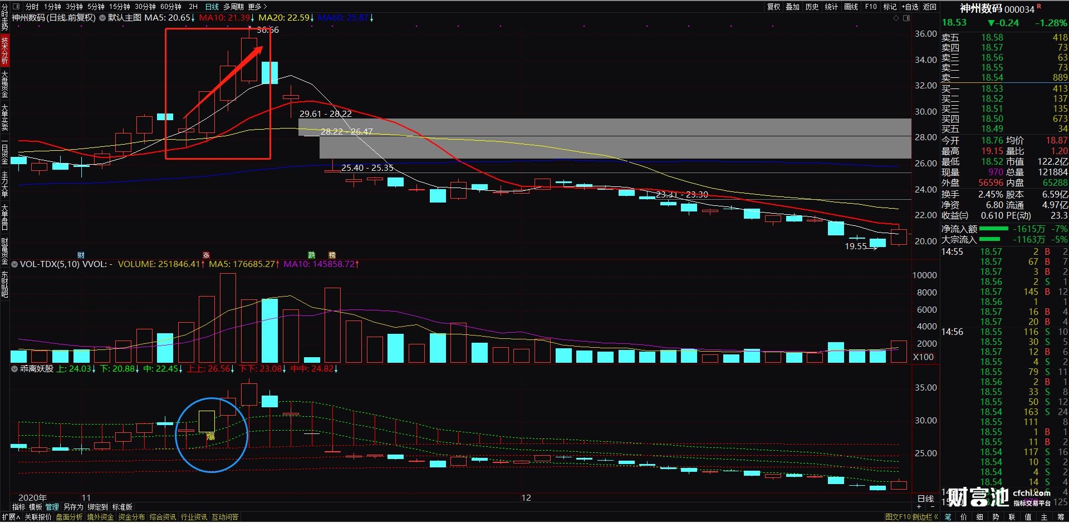Click 另存为 save-as option
The image size is (1069, 523).
pos(73,507)
